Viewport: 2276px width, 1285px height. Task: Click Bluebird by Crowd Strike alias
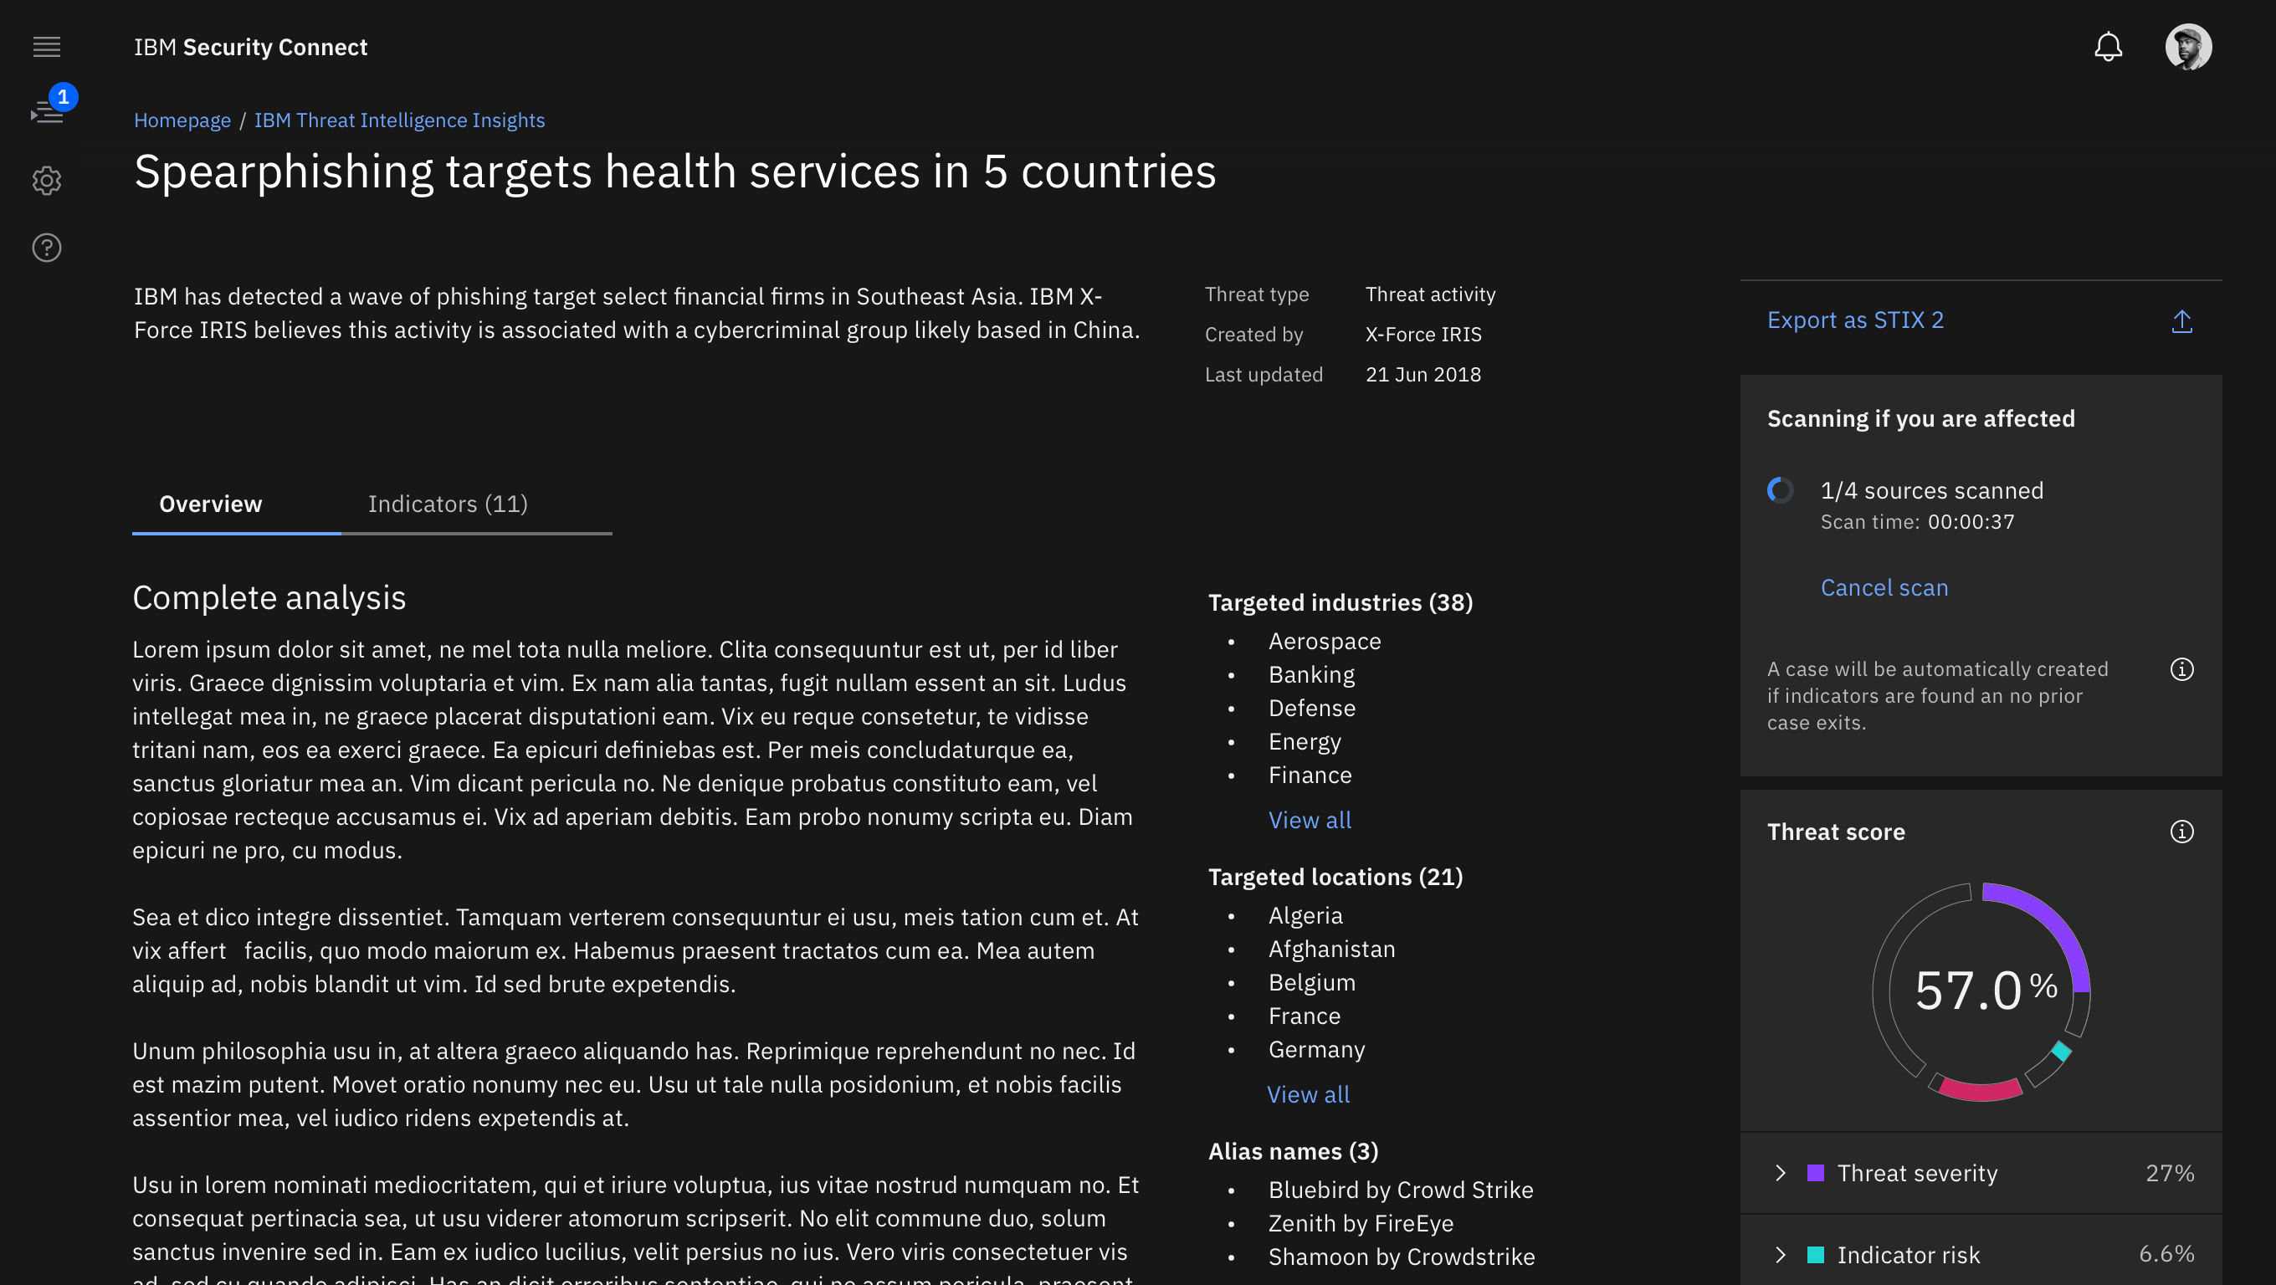pyautogui.click(x=1401, y=1190)
